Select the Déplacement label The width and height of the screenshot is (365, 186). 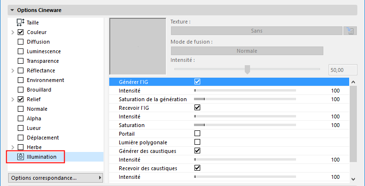click(x=43, y=138)
